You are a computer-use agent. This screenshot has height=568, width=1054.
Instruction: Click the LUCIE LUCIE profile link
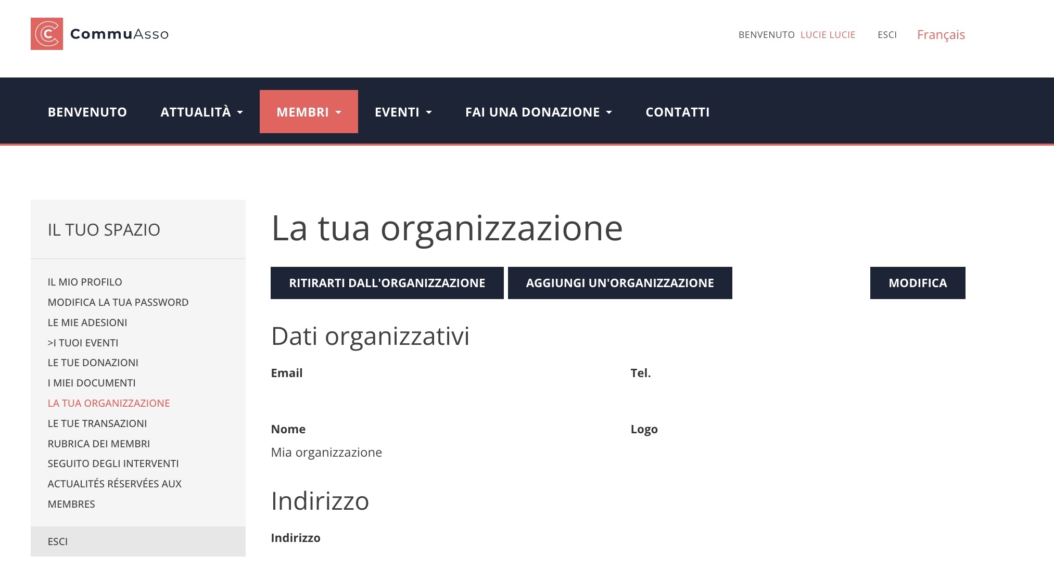[x=828, y=34]
